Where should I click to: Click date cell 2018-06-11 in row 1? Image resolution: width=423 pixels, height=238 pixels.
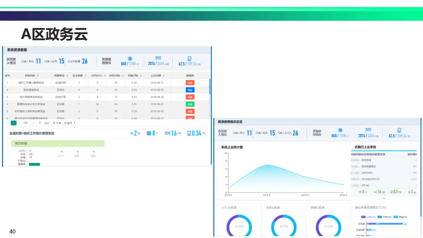click(x=157, y=83)
